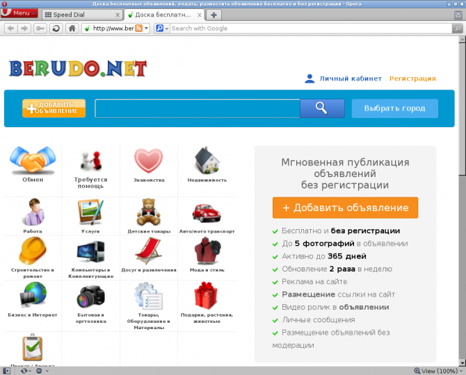
Task: Open a new tab with plus button
Action: coord(214,15)
